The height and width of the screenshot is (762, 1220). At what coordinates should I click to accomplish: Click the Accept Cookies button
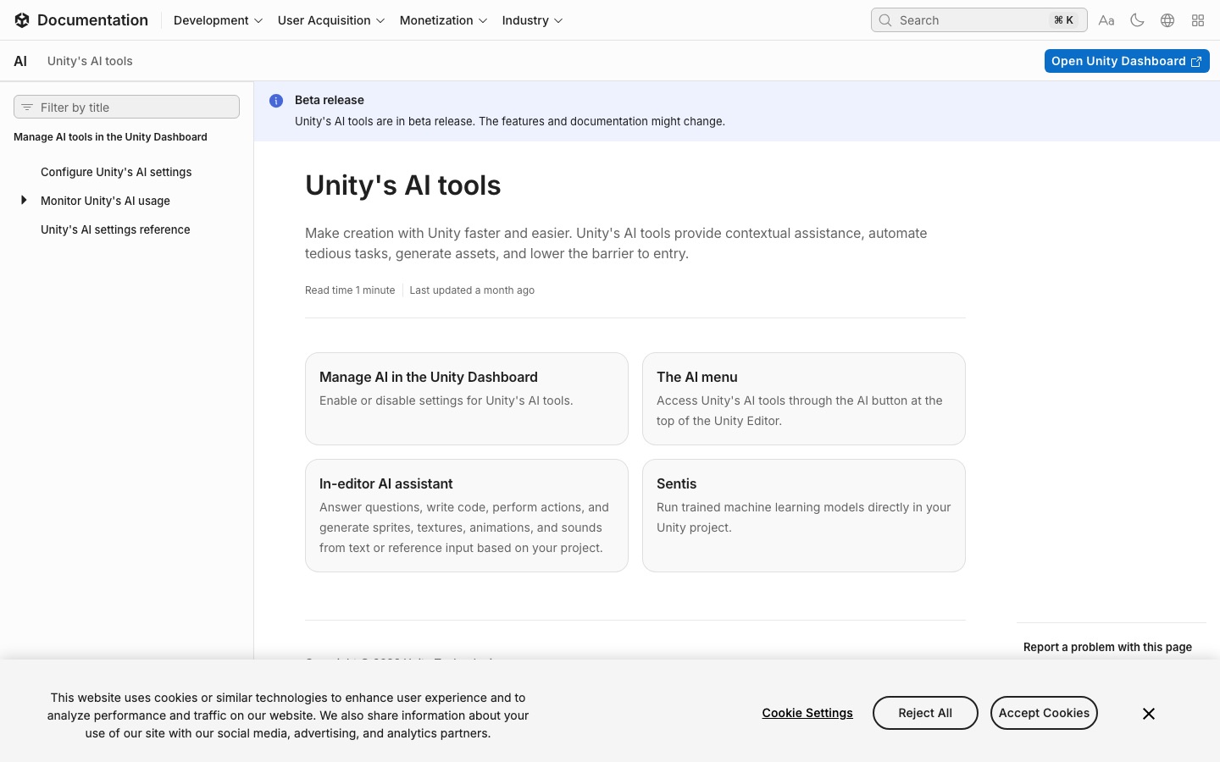(x=1044, y=713)
